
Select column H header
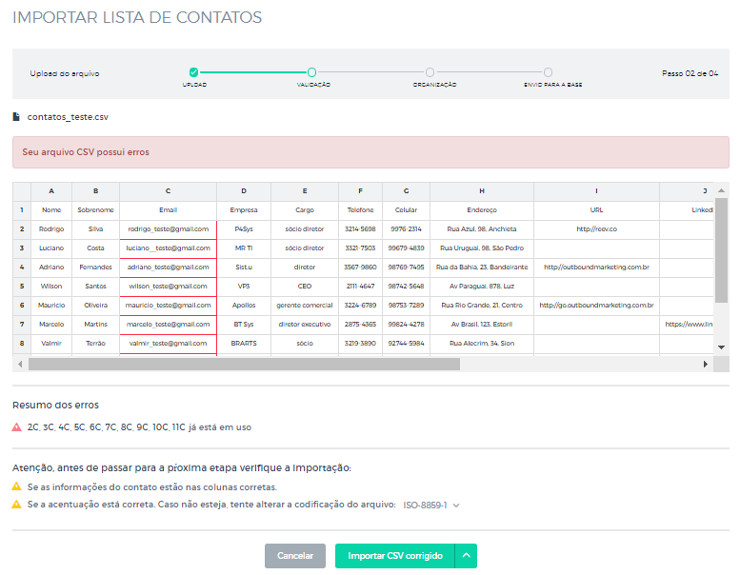tap(482, 191)
